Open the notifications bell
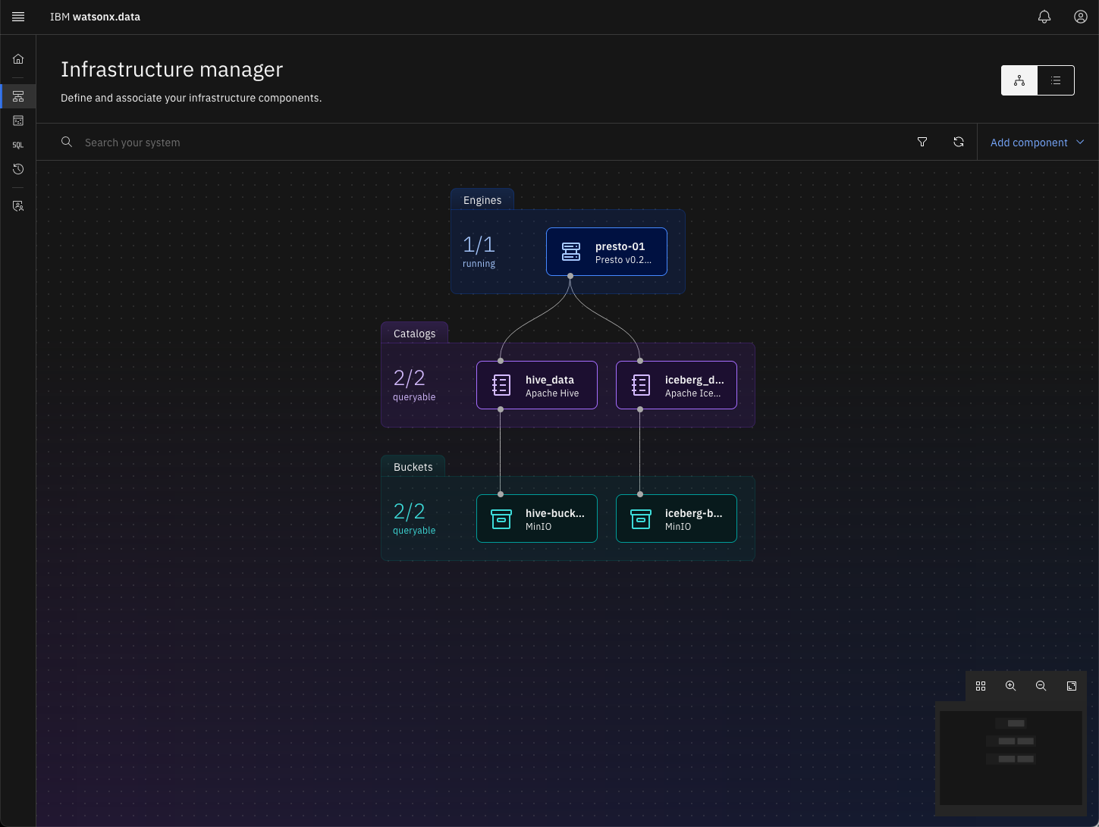The image size is (1099, 827). pos(1044,17)
